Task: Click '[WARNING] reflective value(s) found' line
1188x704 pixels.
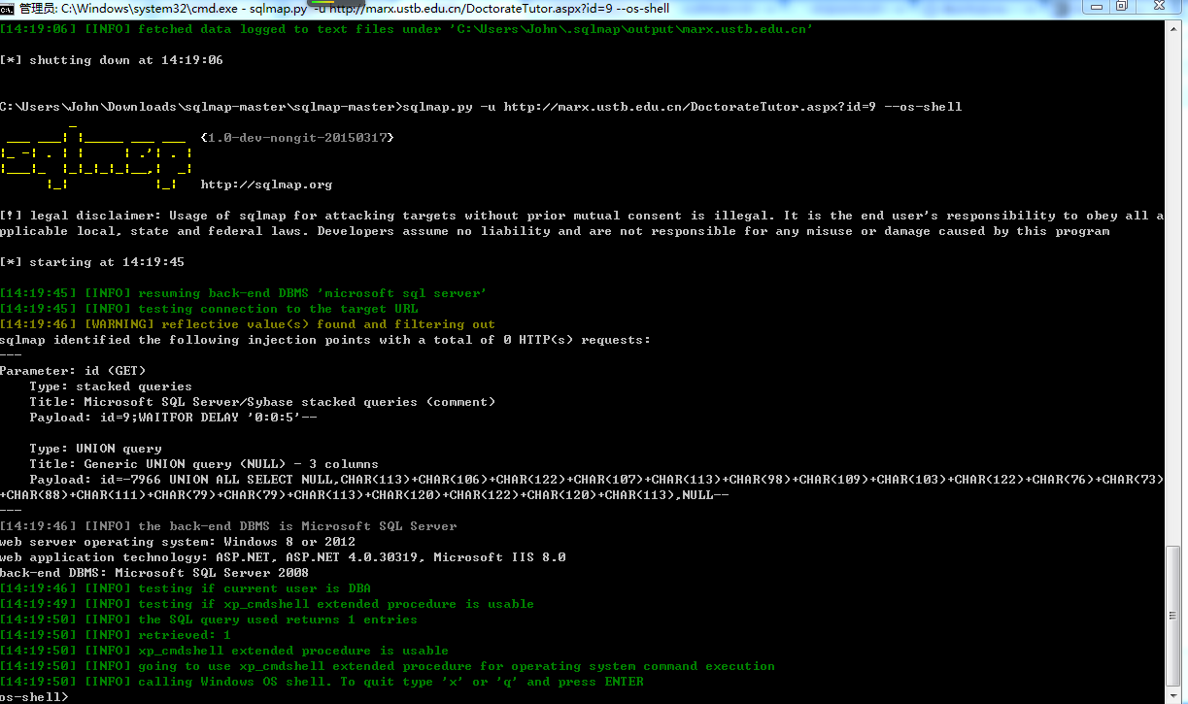Action: 248,324
